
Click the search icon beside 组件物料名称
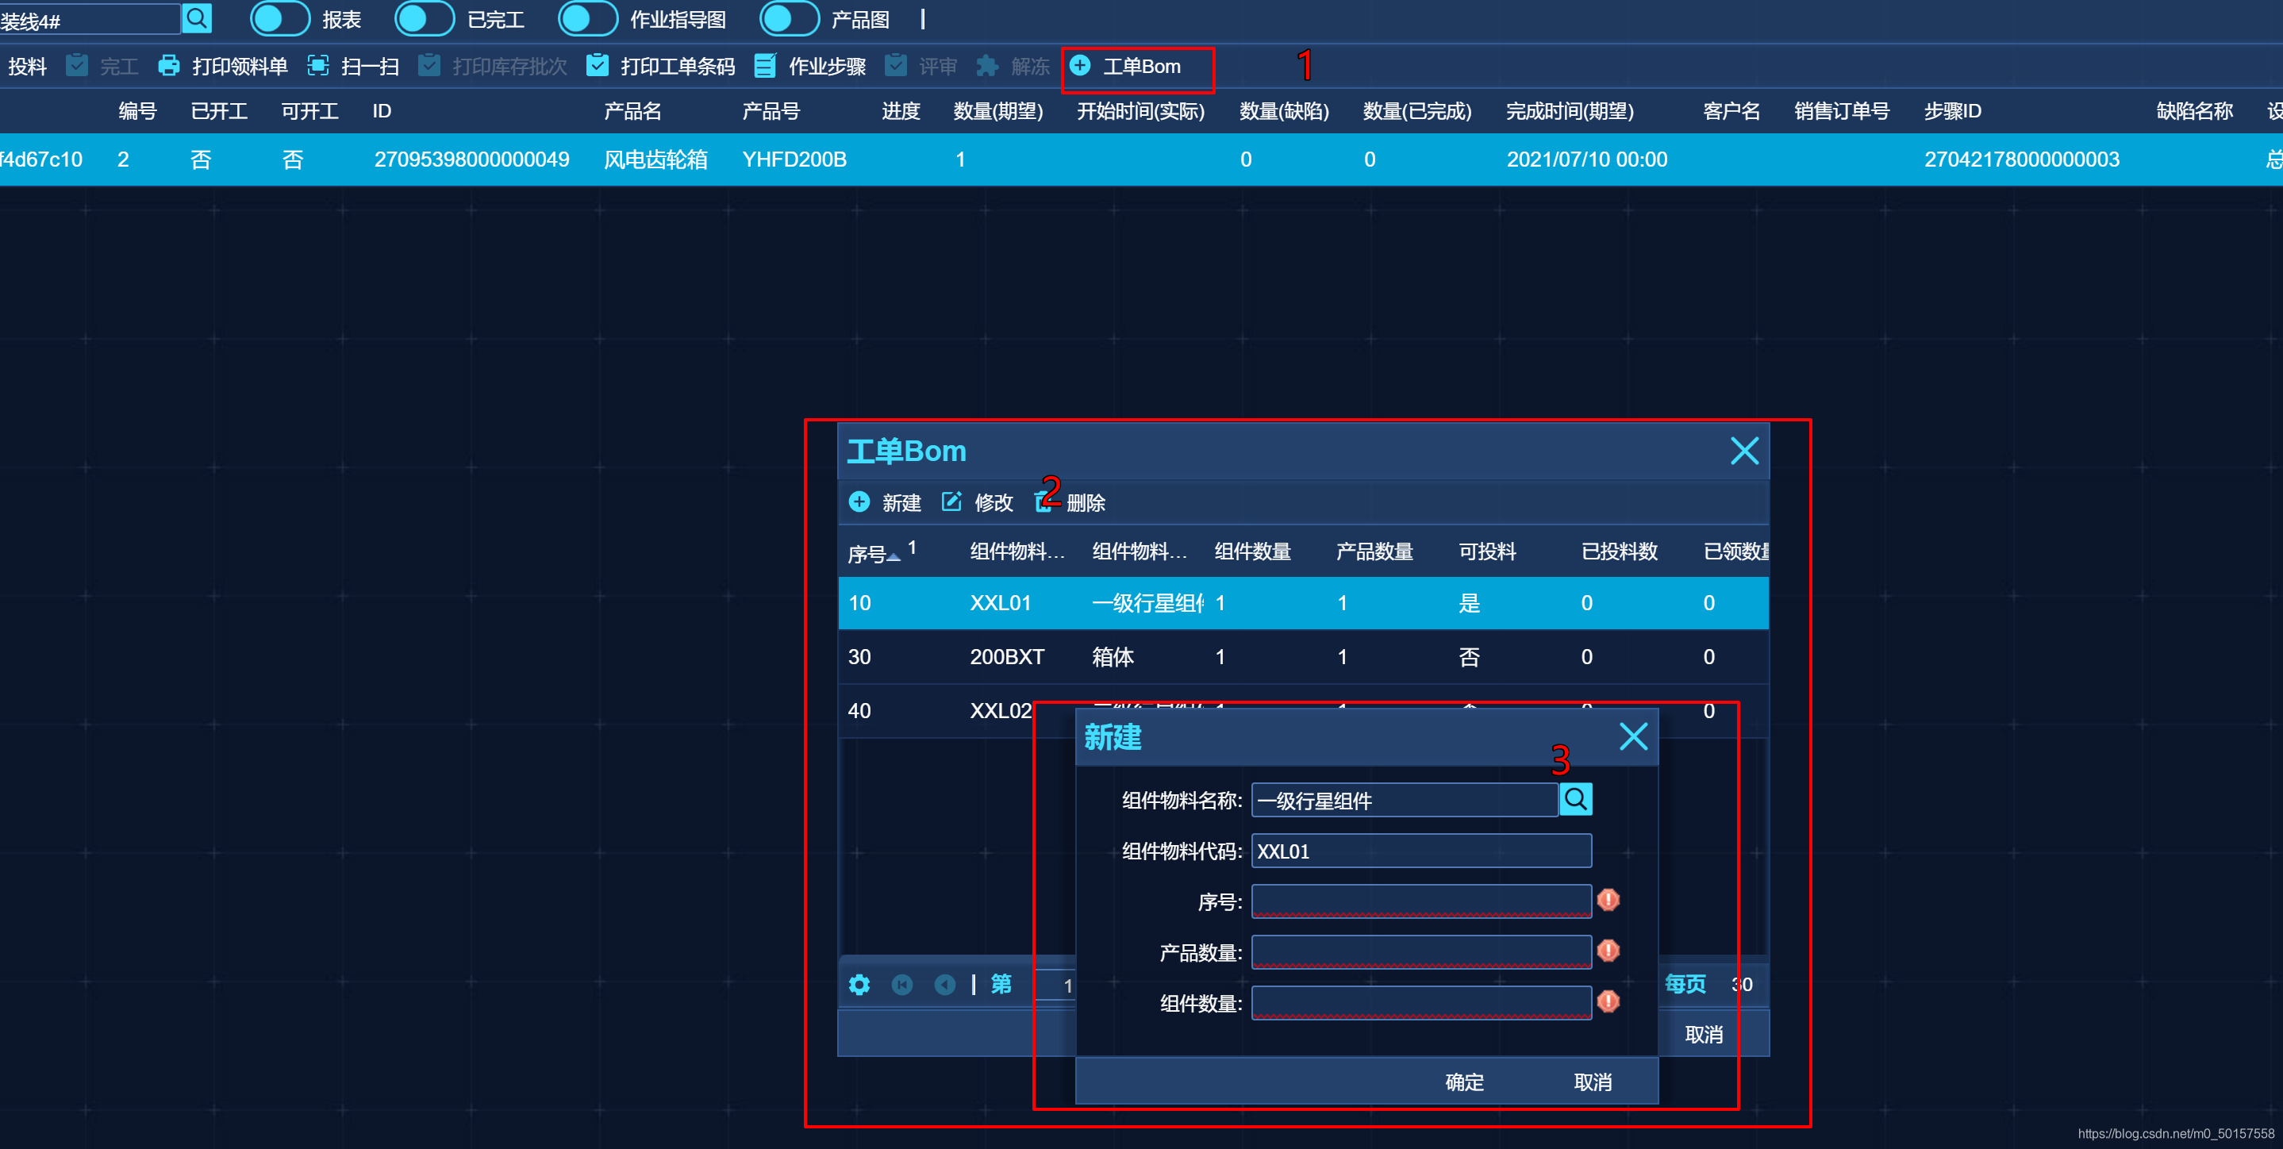pos(1575,799)
